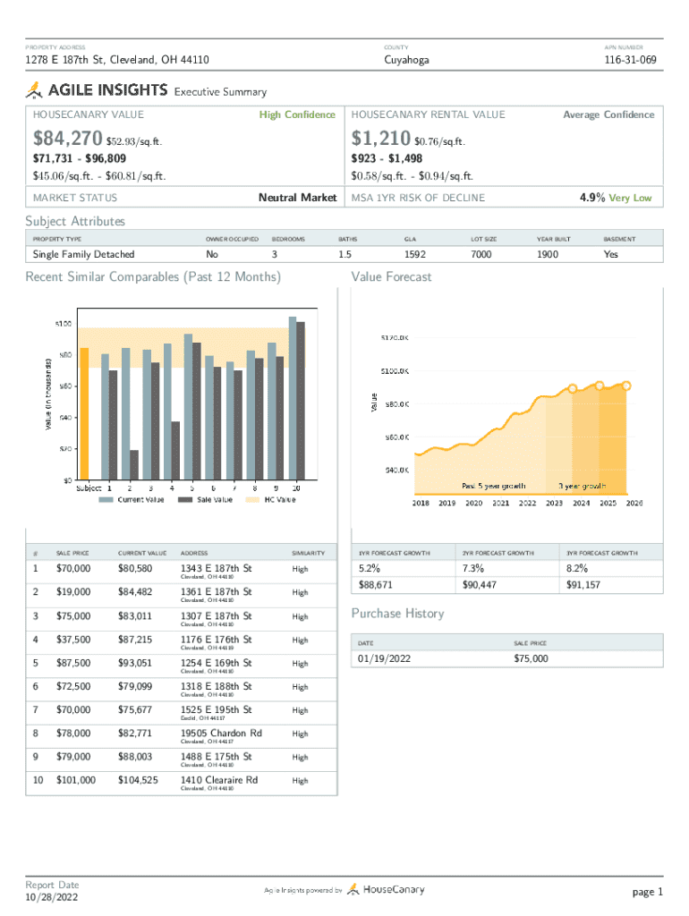Open the 19505 Chardon Rd comparable
Screen dimensions: 689x916
[x=221, y=734]
